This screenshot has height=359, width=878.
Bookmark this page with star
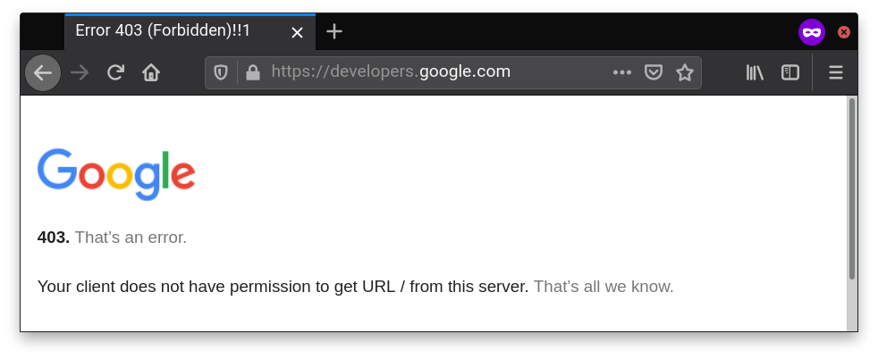coord(685,72)
